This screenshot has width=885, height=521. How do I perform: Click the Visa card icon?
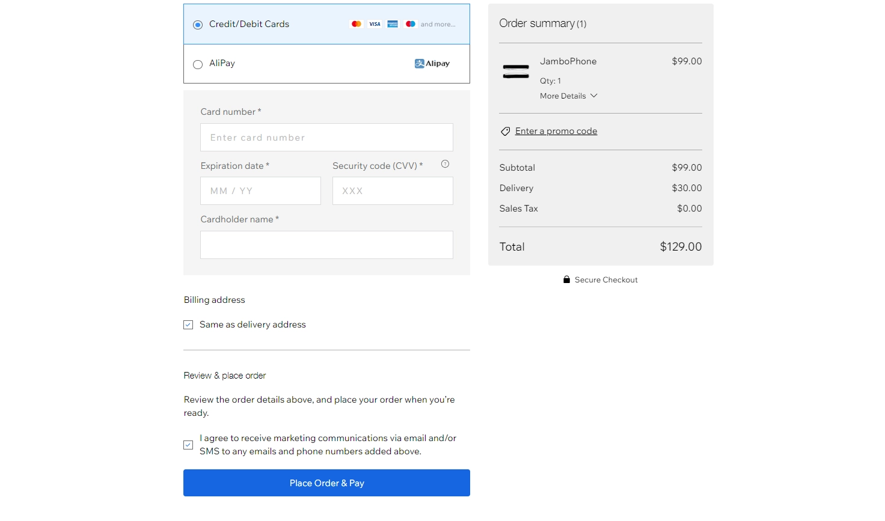click(x=375, y=24)
